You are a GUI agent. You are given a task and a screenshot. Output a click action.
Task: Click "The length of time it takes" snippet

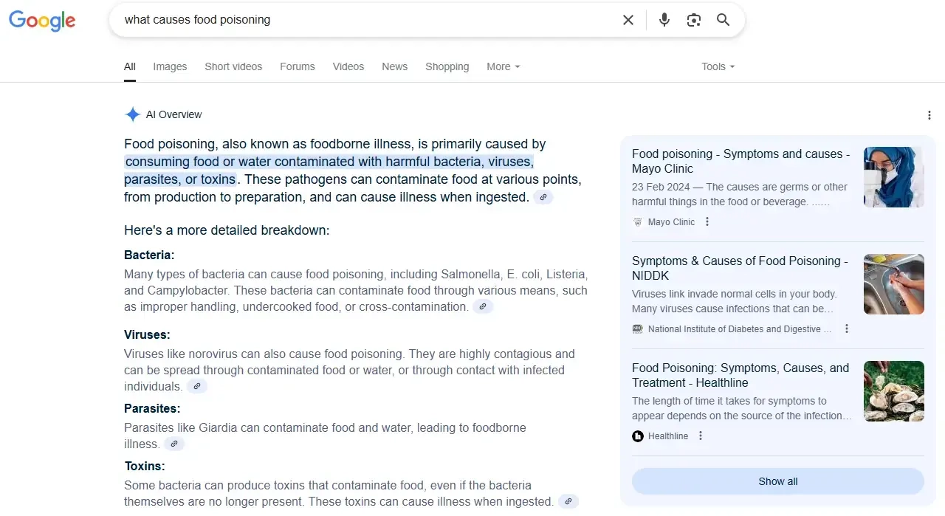pyautogui.click(x=742, y=408)
